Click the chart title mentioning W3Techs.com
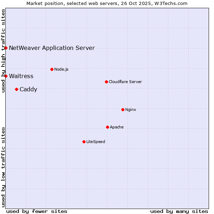Screen dimensions: 214x214 pyautogui.click(x=107, y=3)
